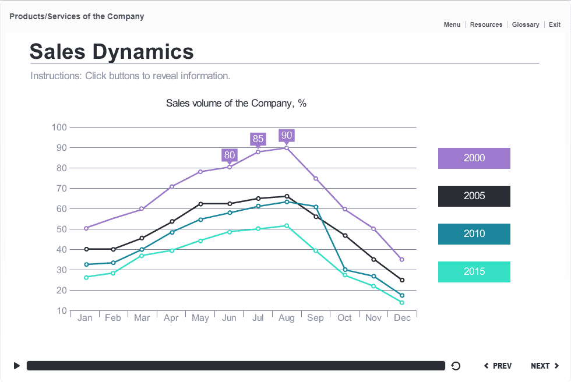The height and width of the screenshot is (382, 571).
Task: Select the 2010 line's October data point
Action: [345, 270]
